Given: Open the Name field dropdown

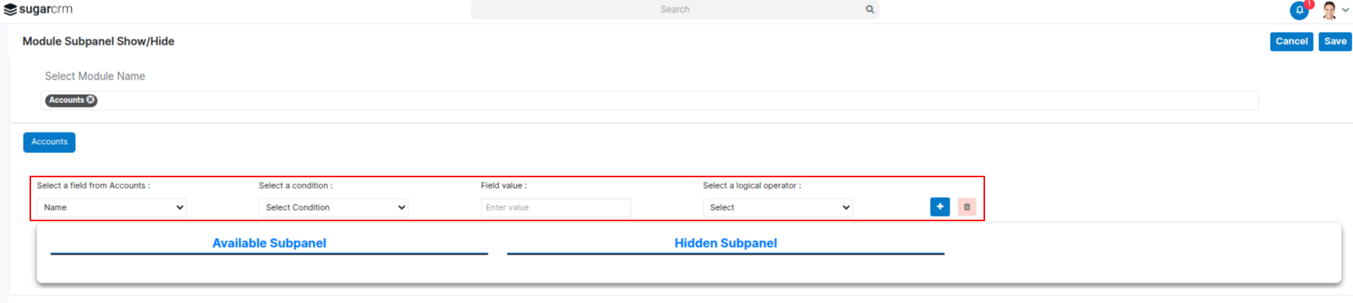Looking at the screenshot, I should pos(112,208).
